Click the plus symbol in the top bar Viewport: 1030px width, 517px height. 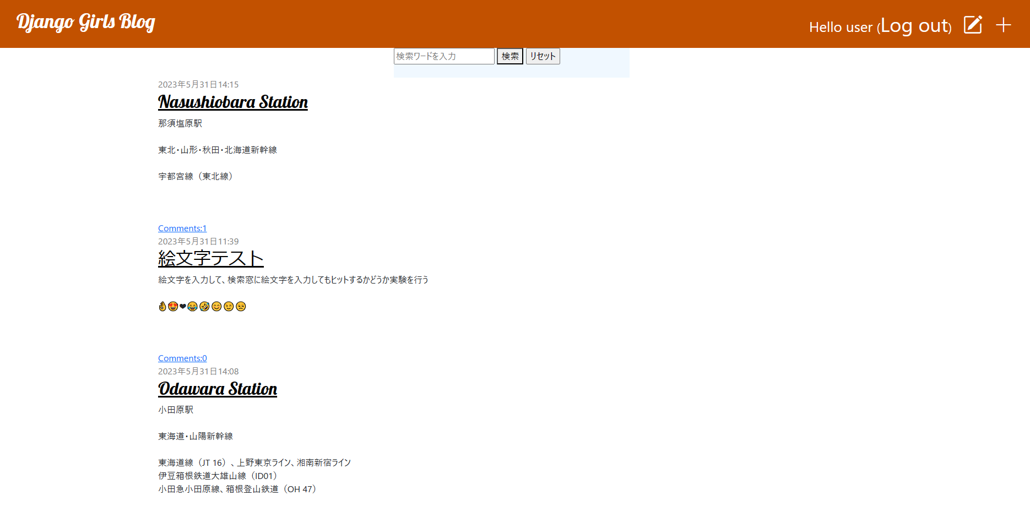click(x=1004, y=24)
